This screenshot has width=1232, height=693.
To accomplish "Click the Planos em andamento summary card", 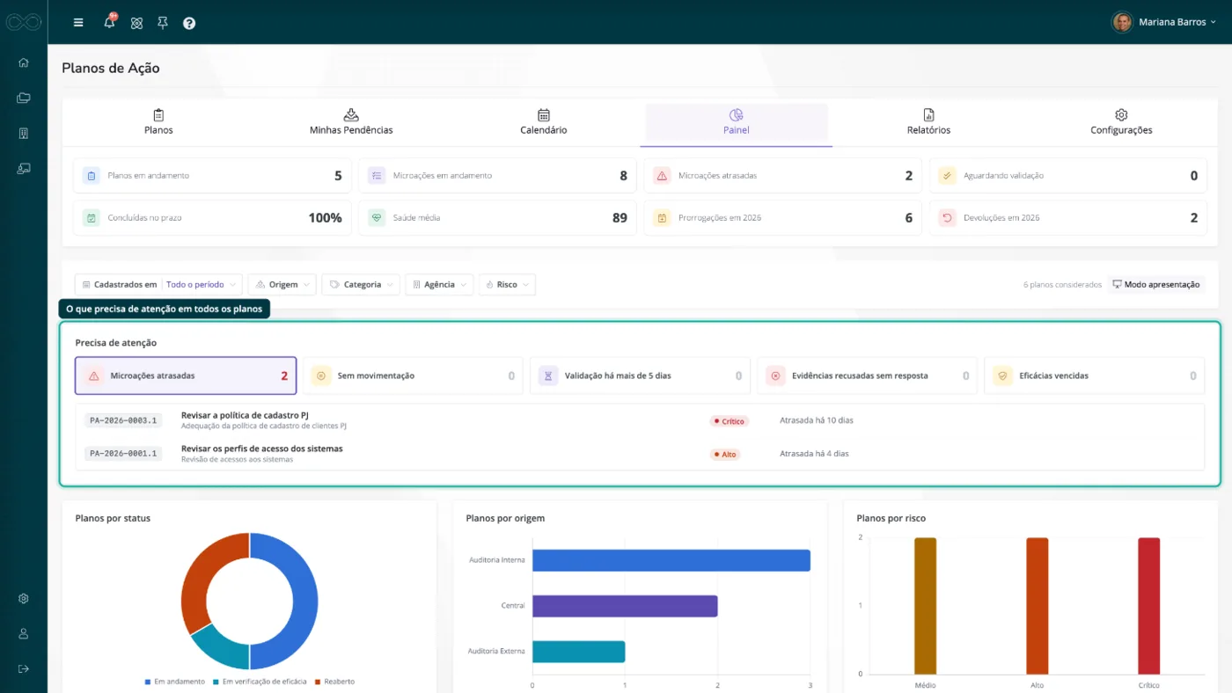I will click(x=212, y=176).
